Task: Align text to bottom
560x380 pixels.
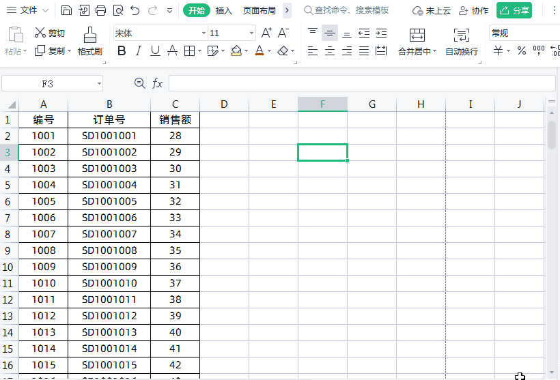Action: (x=346, y=33)
